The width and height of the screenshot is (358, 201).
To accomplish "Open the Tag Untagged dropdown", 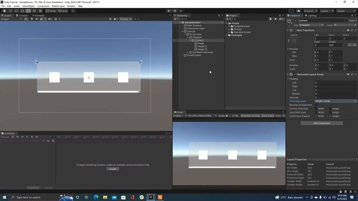I will pyautogui.click(x=311, y=25).
